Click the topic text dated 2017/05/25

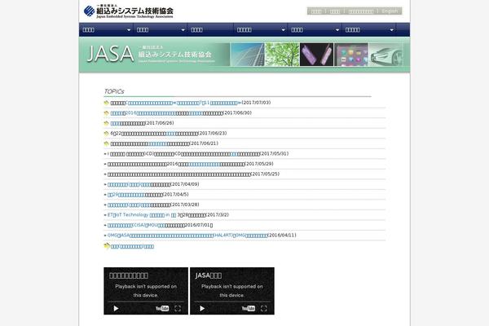(x=179, y=174)
